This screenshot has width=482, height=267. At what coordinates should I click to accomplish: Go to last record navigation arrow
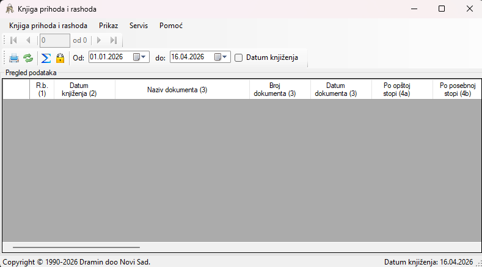114,40
